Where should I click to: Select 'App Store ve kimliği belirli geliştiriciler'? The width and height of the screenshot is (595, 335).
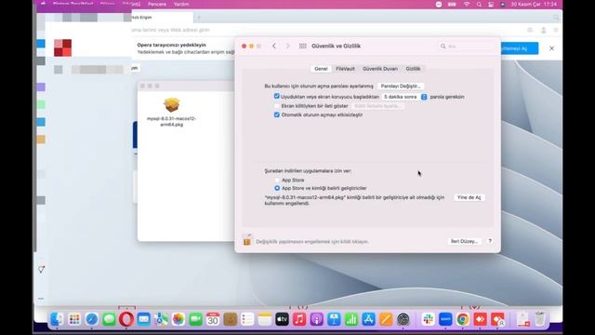click(277, 188)
